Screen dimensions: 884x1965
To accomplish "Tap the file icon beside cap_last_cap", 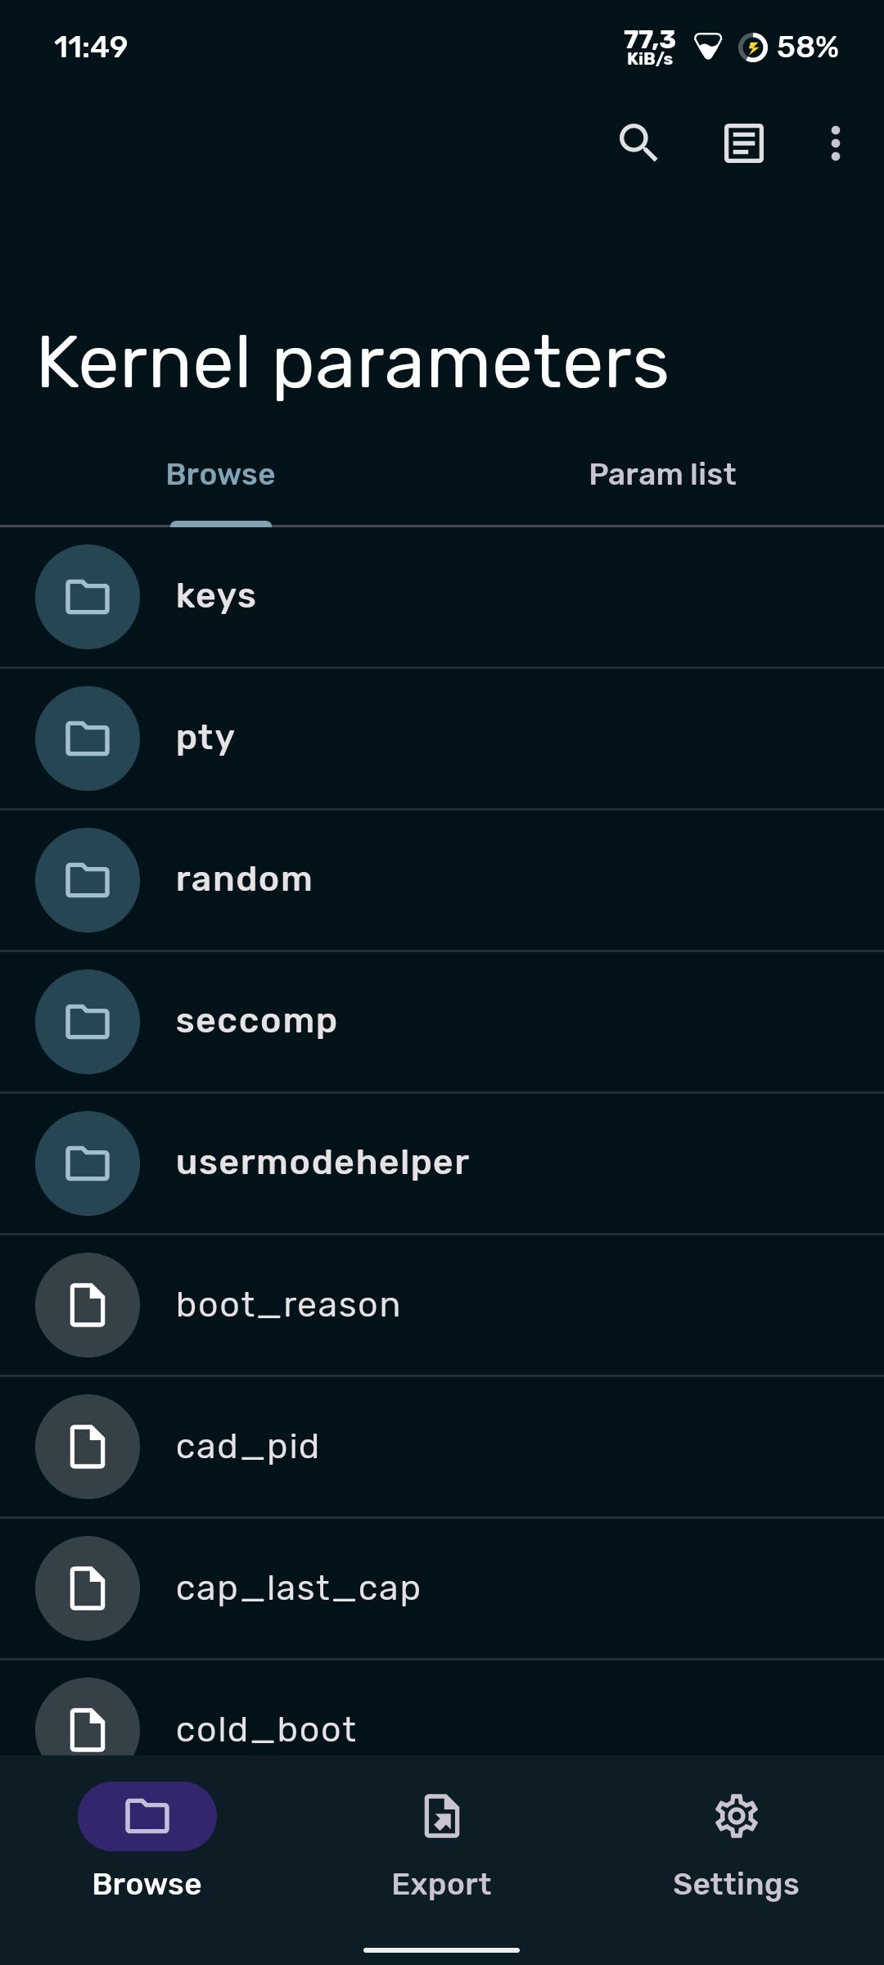I will pyautogui.click(x=88, y=1588).
